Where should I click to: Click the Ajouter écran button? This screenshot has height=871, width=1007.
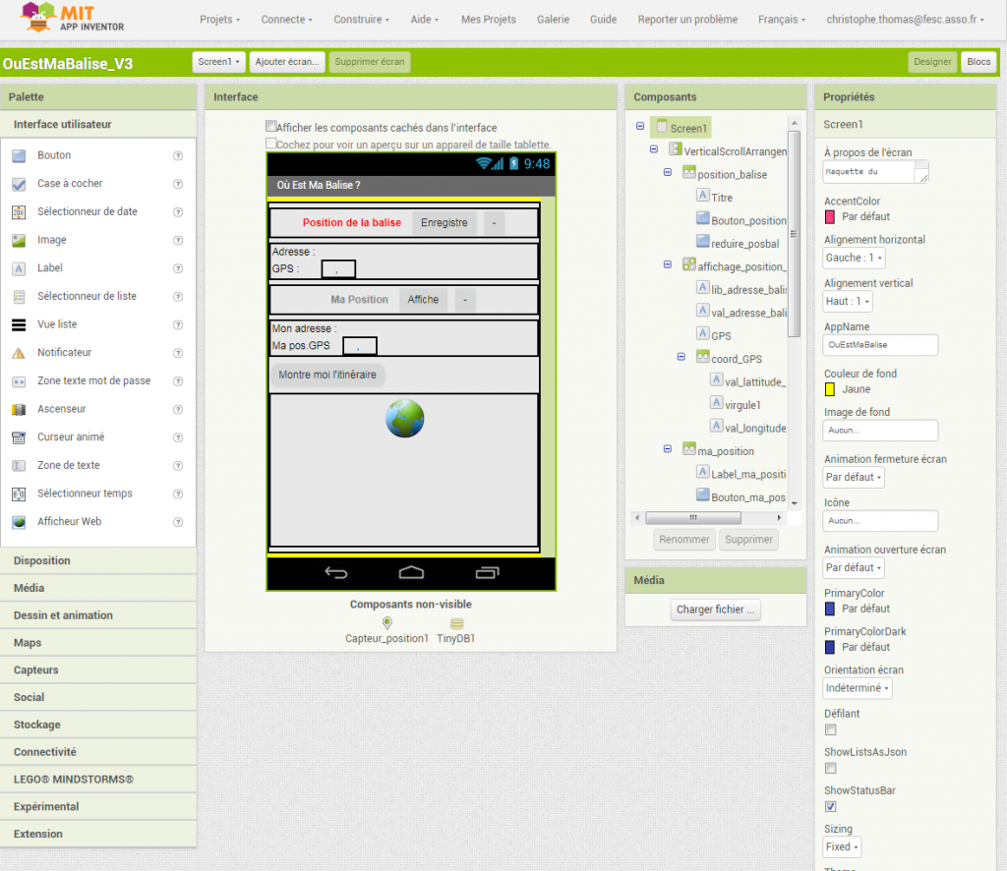click(287, 62)
